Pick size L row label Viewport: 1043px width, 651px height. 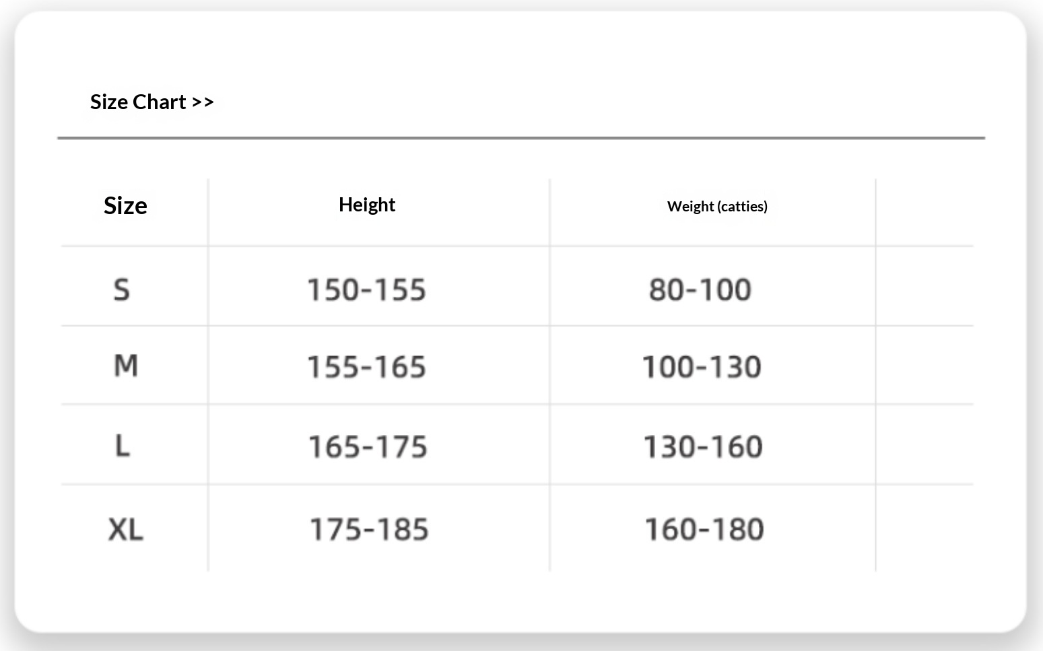(122, 446)
